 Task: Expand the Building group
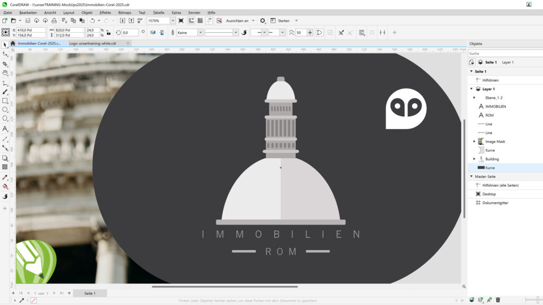[x=475, y=159]
